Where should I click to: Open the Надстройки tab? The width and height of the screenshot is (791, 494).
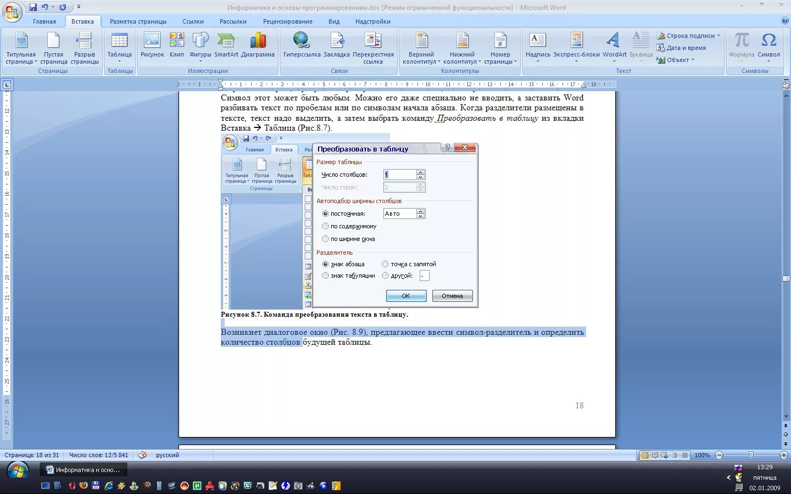click(372, 21)
